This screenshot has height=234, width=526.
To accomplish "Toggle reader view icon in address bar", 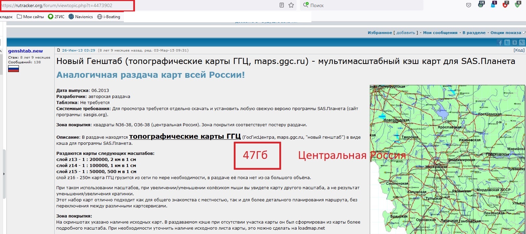I will [282, 5].
